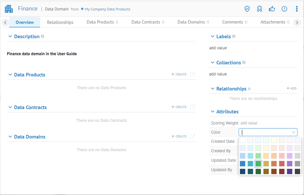Open the Color dropdown arrow

[293, 132]
